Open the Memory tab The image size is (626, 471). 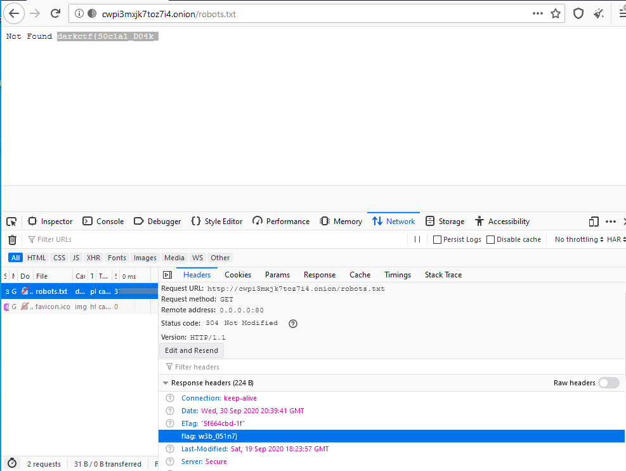(341, 222)
